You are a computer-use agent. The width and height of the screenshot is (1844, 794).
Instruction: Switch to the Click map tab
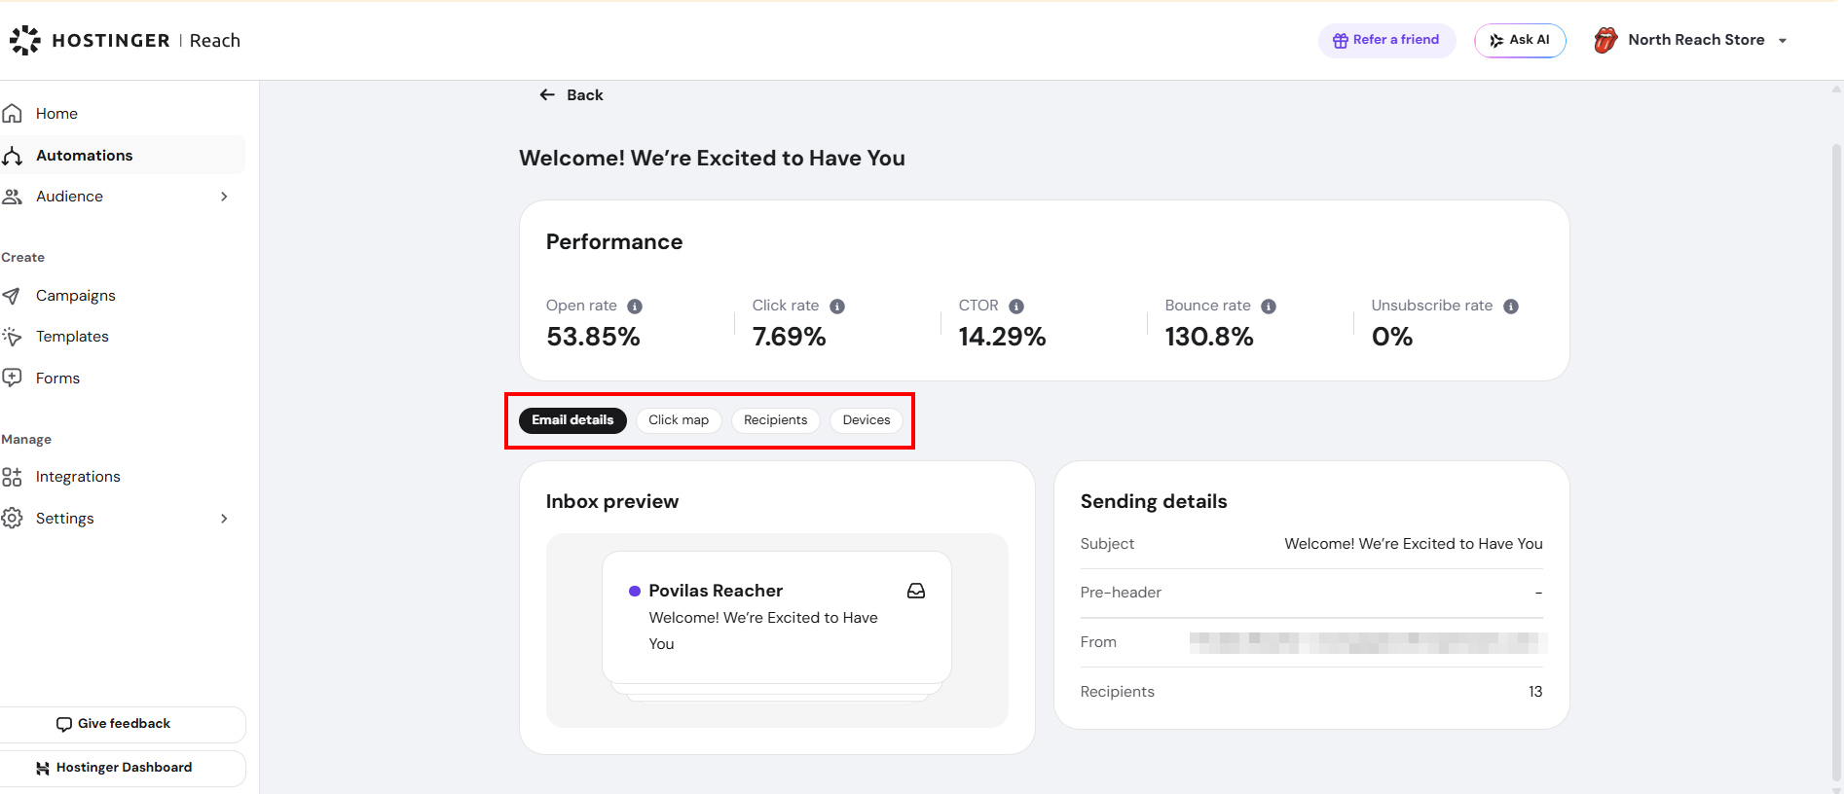click(679, 420)
